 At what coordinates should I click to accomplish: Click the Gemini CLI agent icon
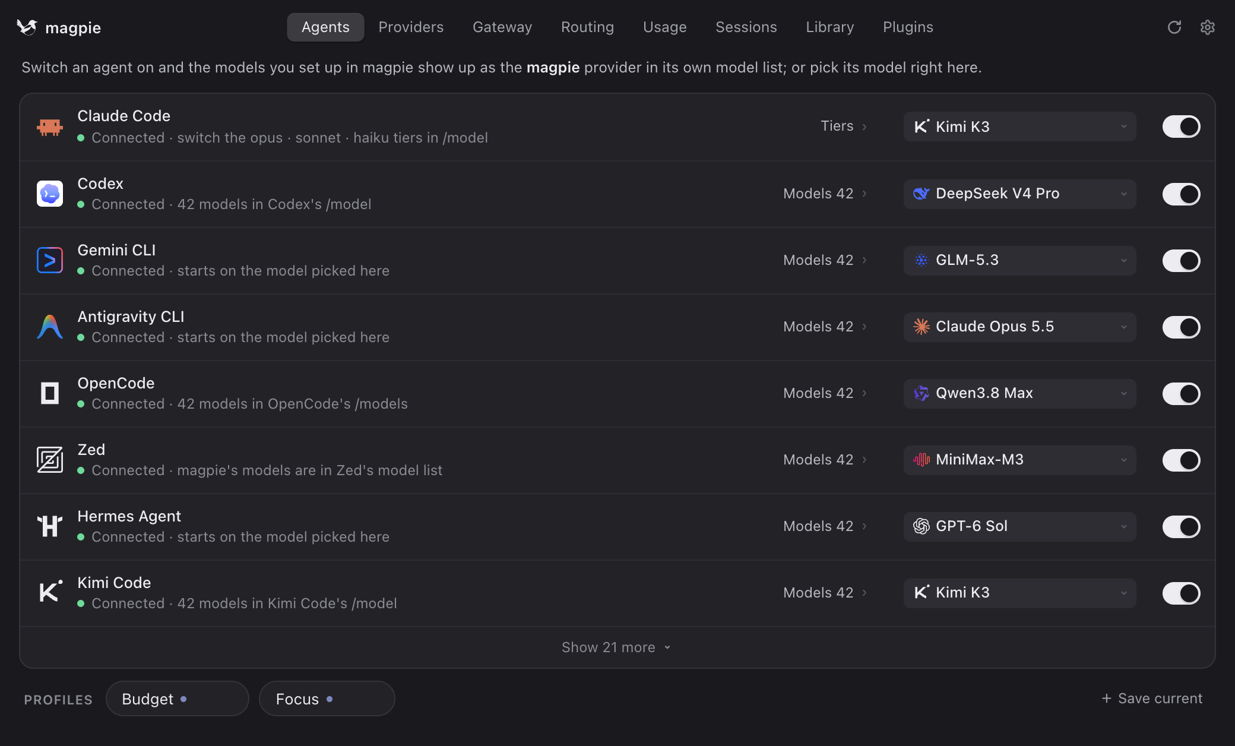click(50, 260)
